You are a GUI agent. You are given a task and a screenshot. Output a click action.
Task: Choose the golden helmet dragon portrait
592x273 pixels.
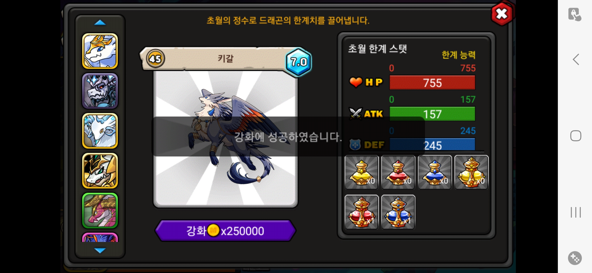pos(100,171)
